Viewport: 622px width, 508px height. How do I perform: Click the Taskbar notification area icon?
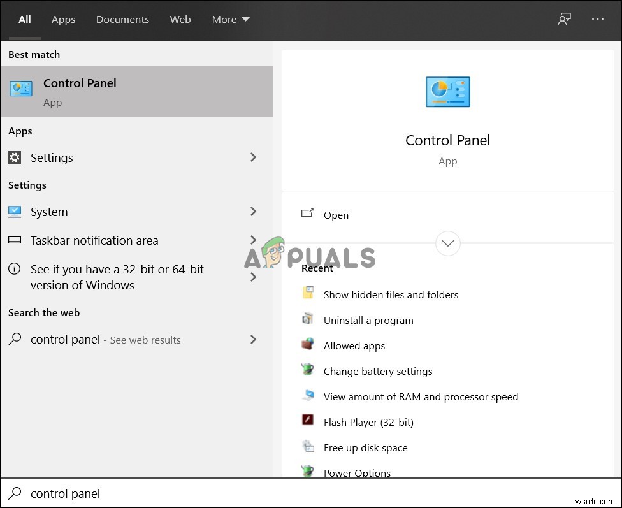(14, 240)
